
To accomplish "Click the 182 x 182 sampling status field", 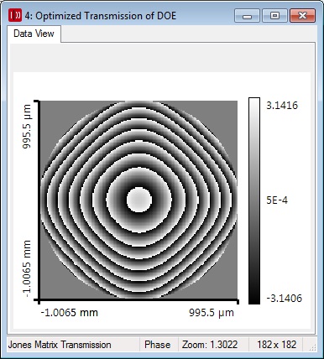I will tap(276, 345).
